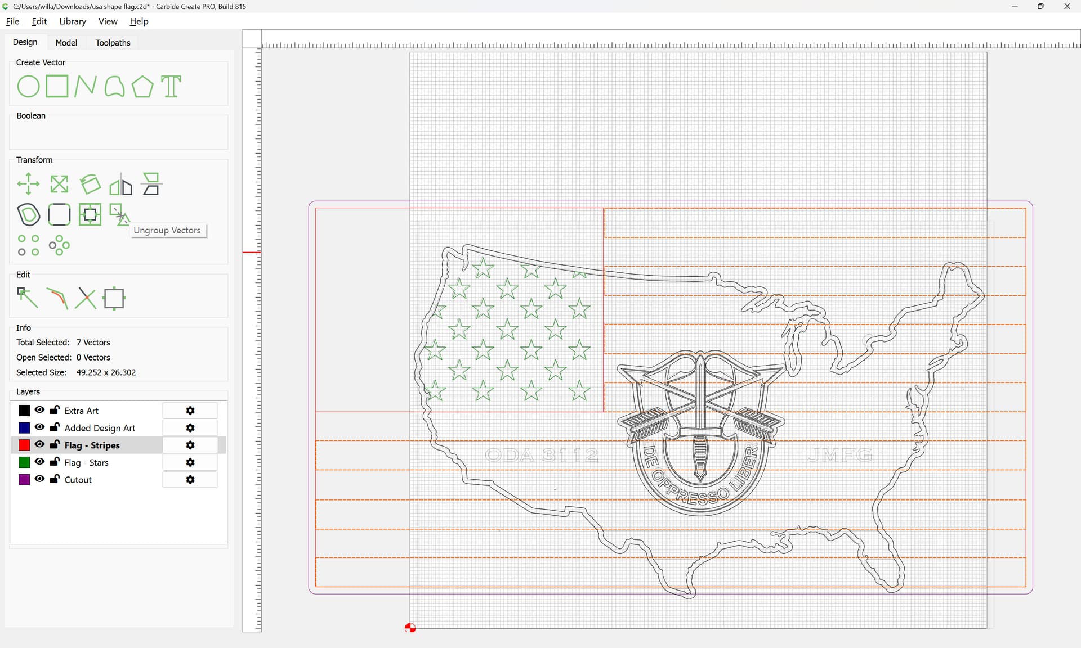Choose the Rotate transform tool
This screenshot has width=1081, height=648.
coord(90,184)
